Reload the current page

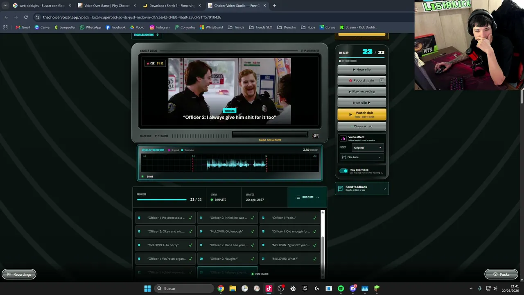(26, 17)
